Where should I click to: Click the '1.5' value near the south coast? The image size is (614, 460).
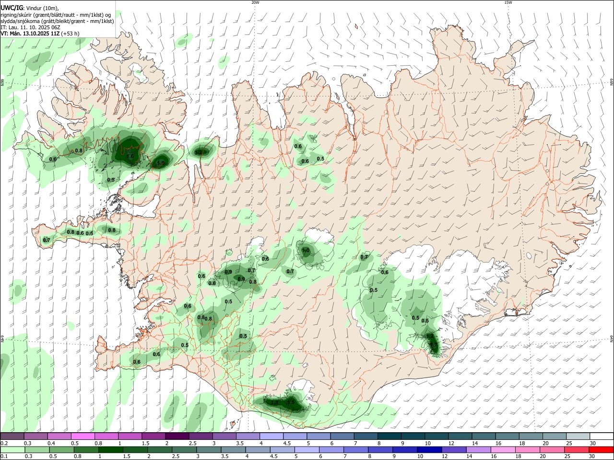pos(291,402)
